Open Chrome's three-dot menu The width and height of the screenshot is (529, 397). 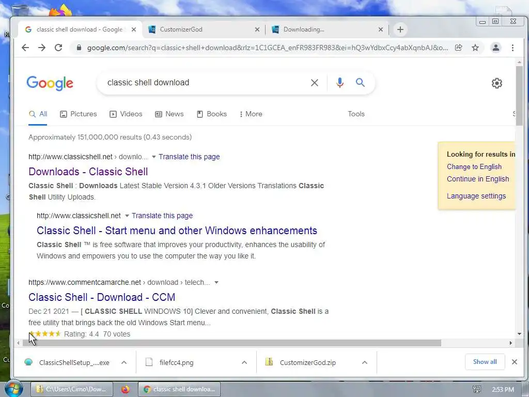[x=512, y=48]
